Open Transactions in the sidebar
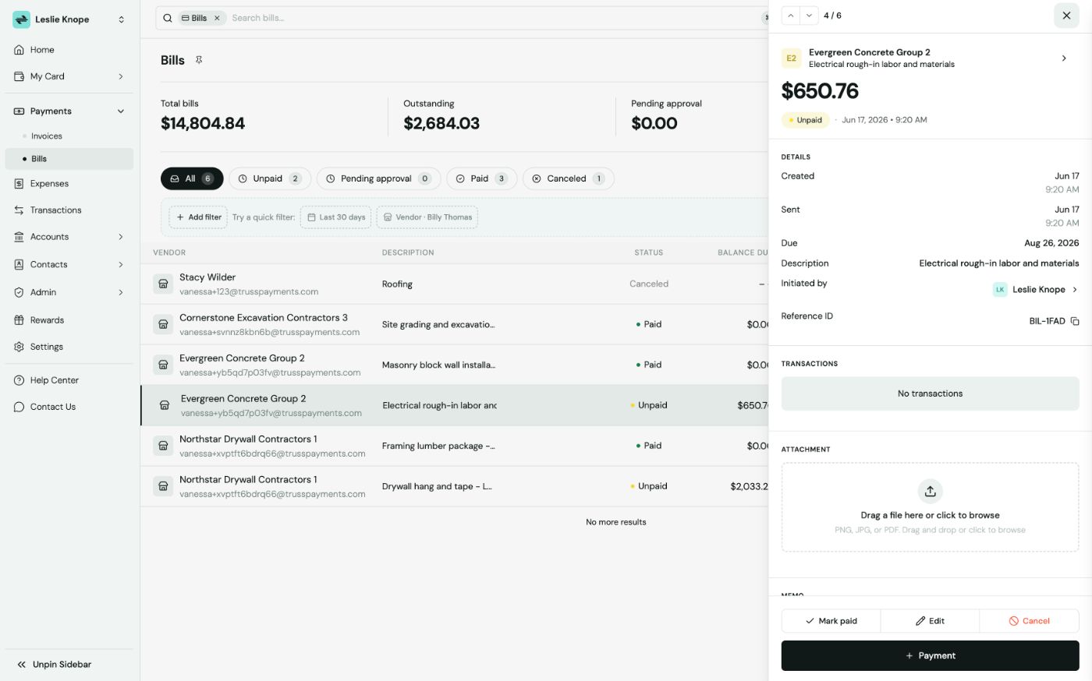Screen dimensions: 1092x681 pos(69,210)
